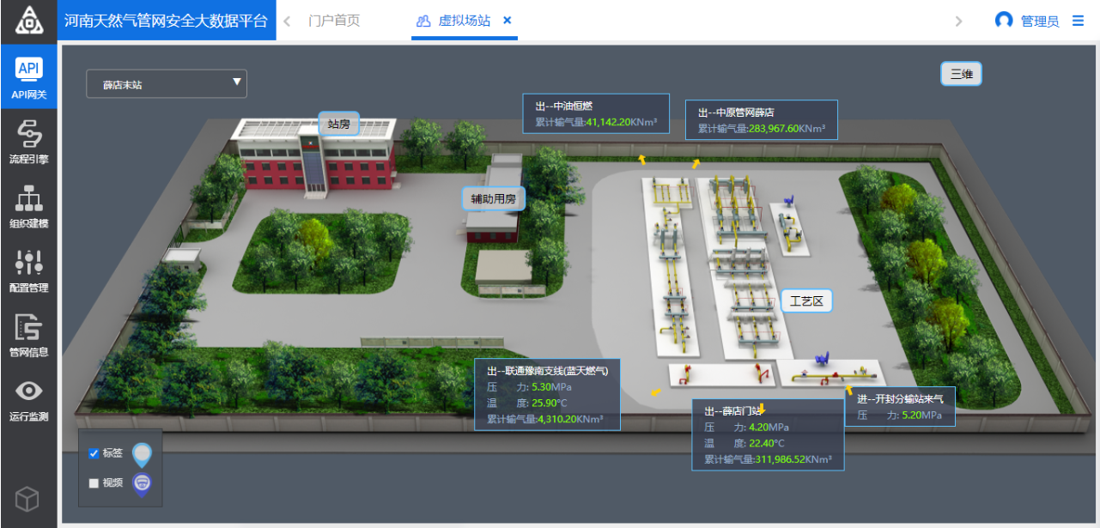Open the hamburger menu at top right
1100x528 pixels.
(1079, 21)
